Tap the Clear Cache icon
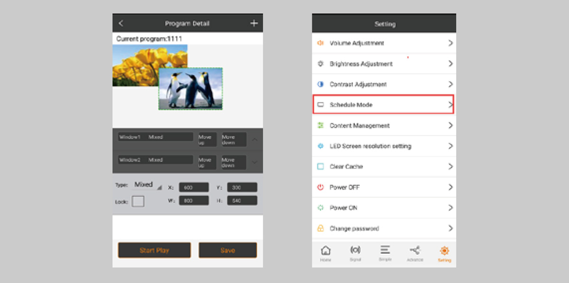Screen dimensions: 569x283 [x=321, y=167]
